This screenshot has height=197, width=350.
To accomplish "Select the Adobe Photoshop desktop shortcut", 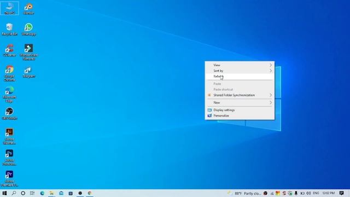I will point(9,158).
